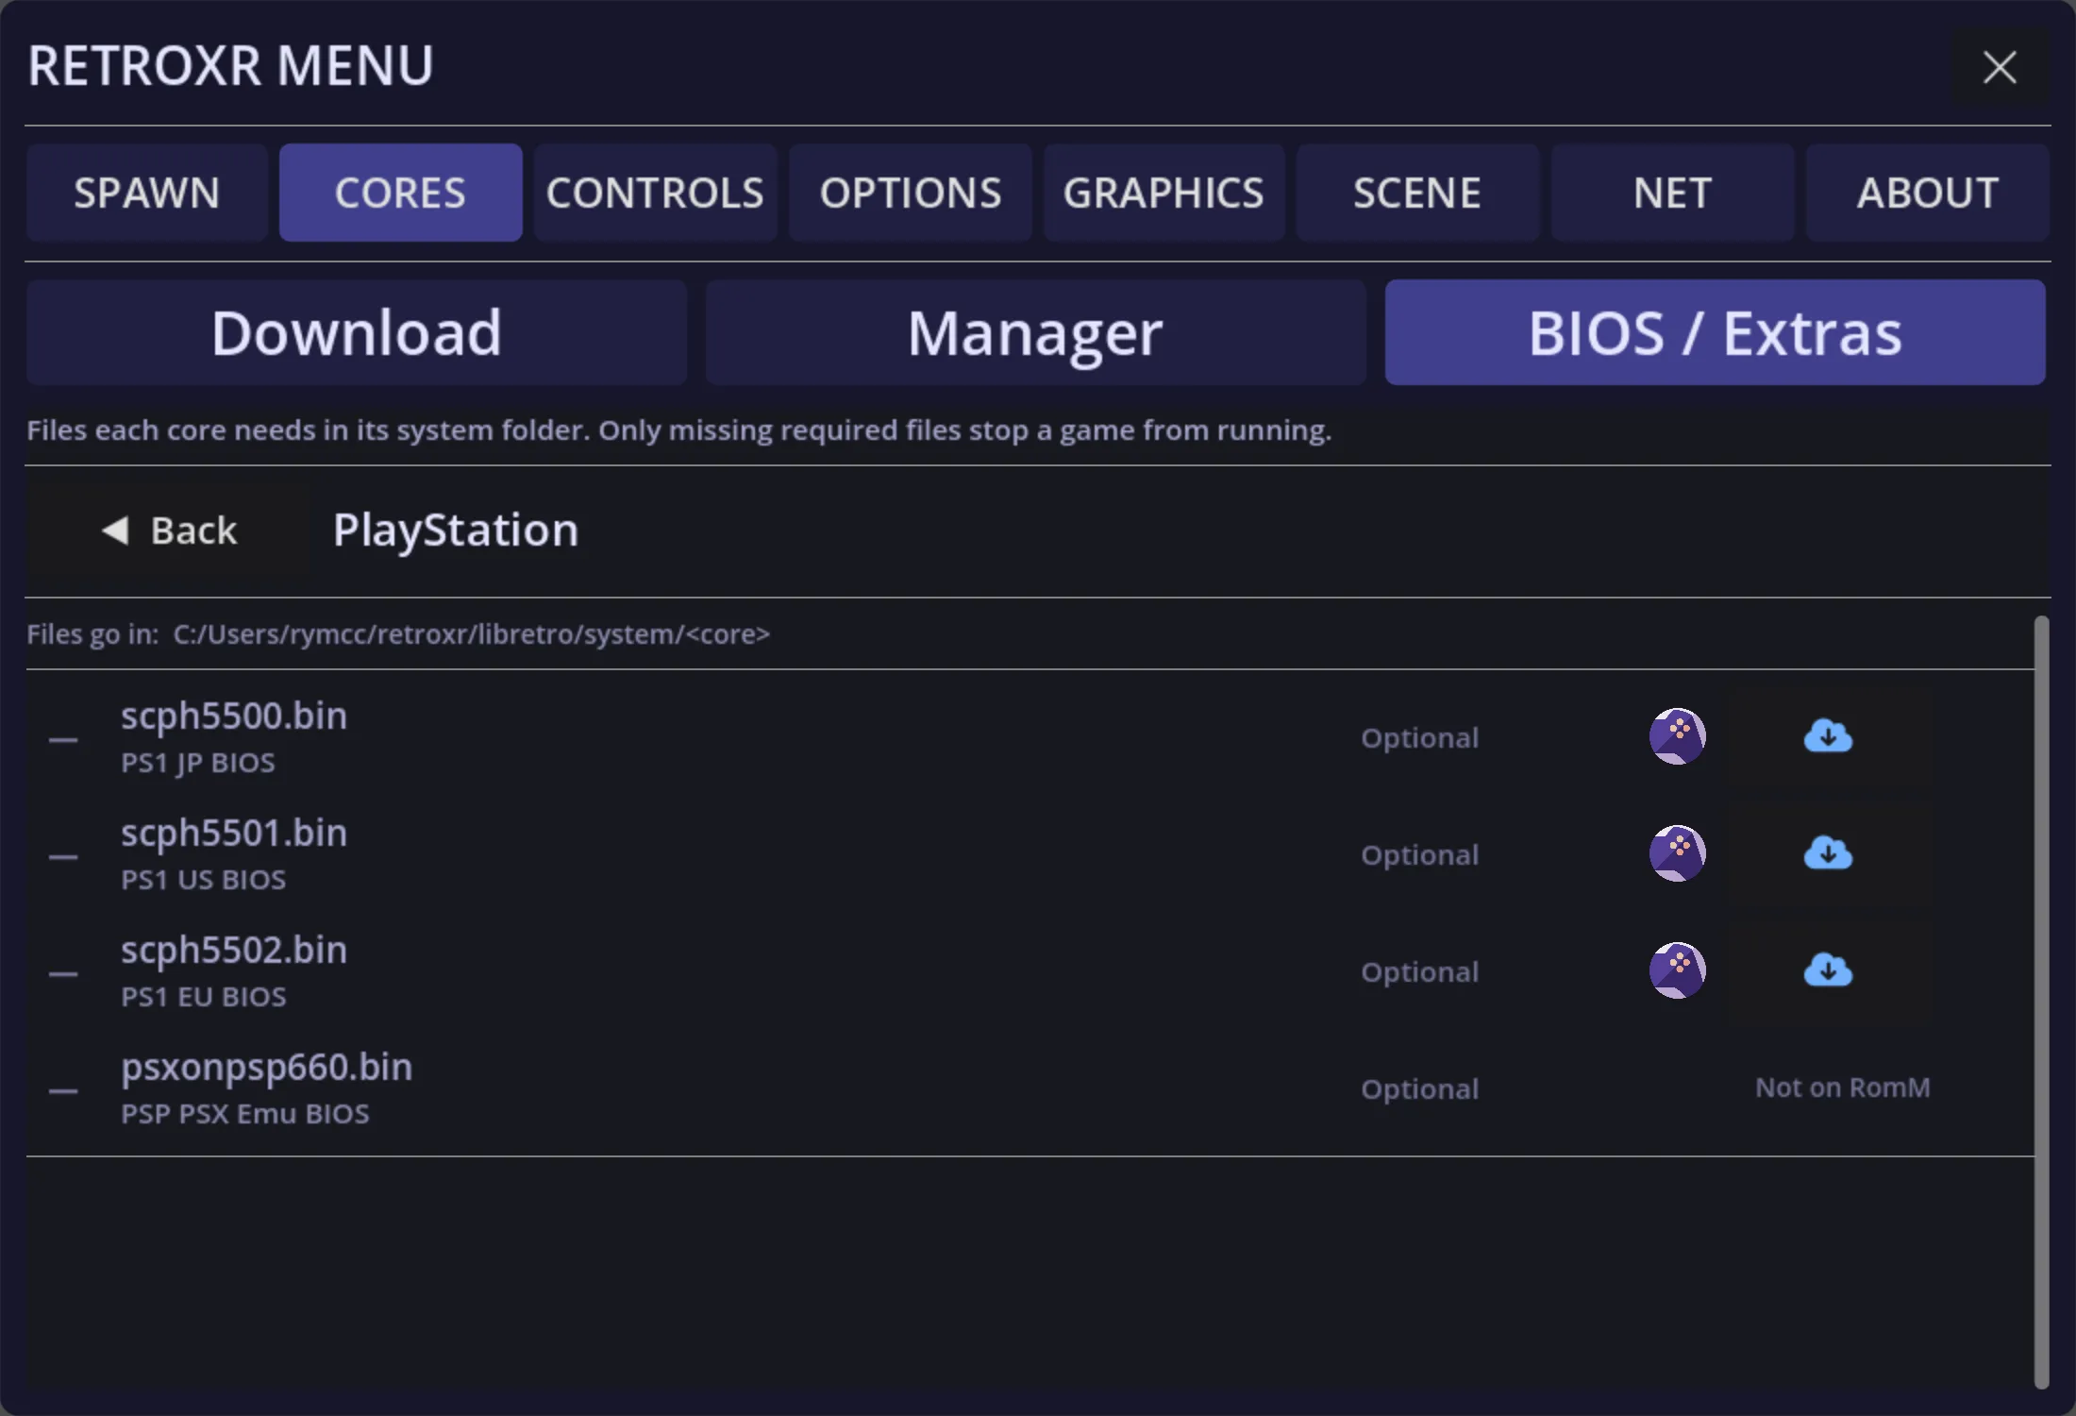The image size is (2076, 1416).
Task: Click dash status mark for scph5501.bin
Action: pyautogui.click(x=63, y=856)
